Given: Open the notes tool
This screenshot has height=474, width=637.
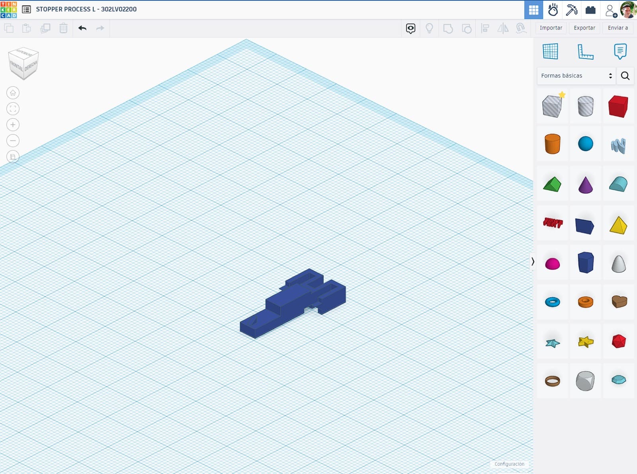Looking at the screenshot, I should (620, 51).
